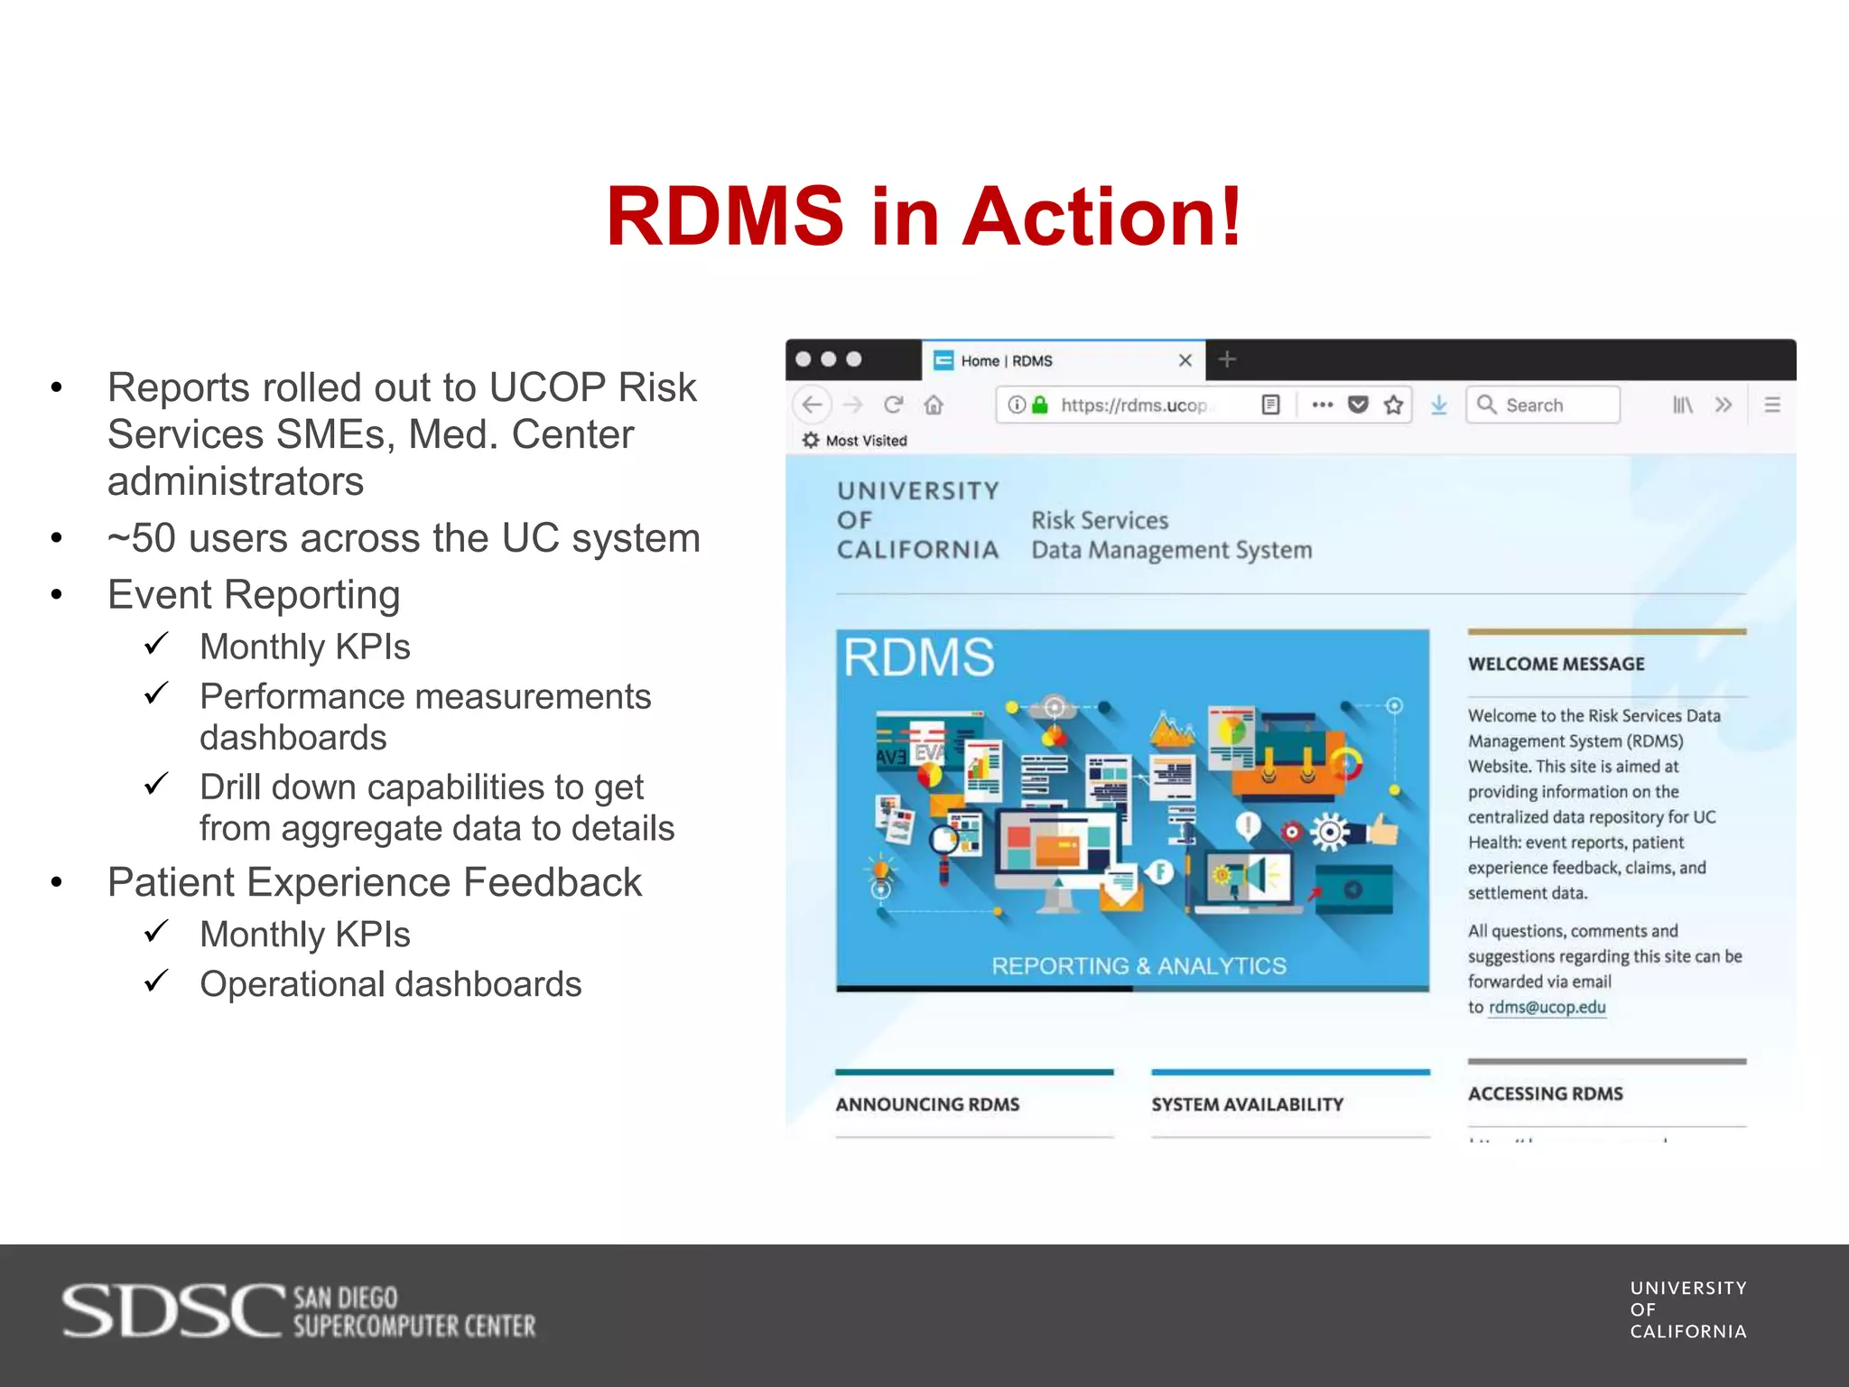Click the https://rdms.ucop address bar

coord(1134,405)
